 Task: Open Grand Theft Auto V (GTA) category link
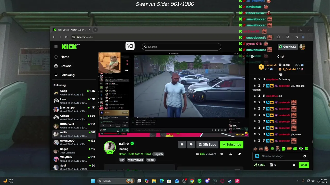pos(135,154)
